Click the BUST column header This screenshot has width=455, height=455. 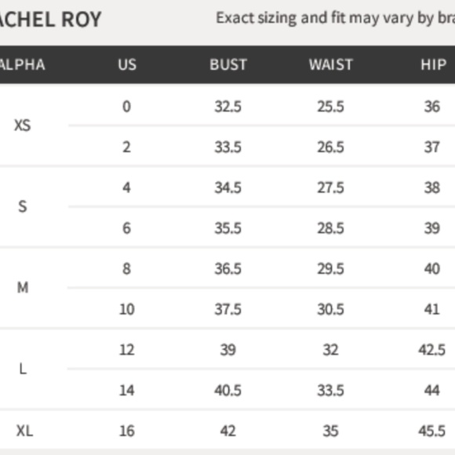click(x=228, y=64)
